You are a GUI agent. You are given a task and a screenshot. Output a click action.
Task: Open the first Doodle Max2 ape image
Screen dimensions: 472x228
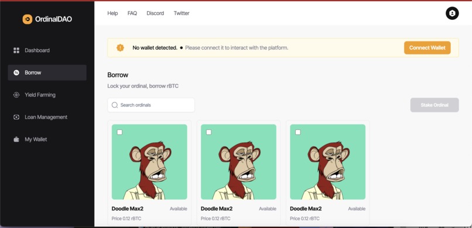click(149, 162)
